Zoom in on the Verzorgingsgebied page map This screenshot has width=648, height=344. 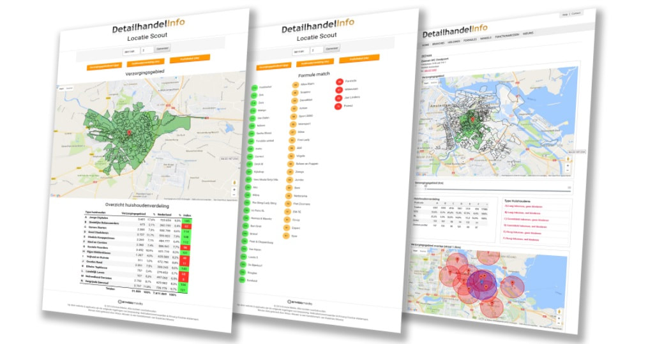234,190
